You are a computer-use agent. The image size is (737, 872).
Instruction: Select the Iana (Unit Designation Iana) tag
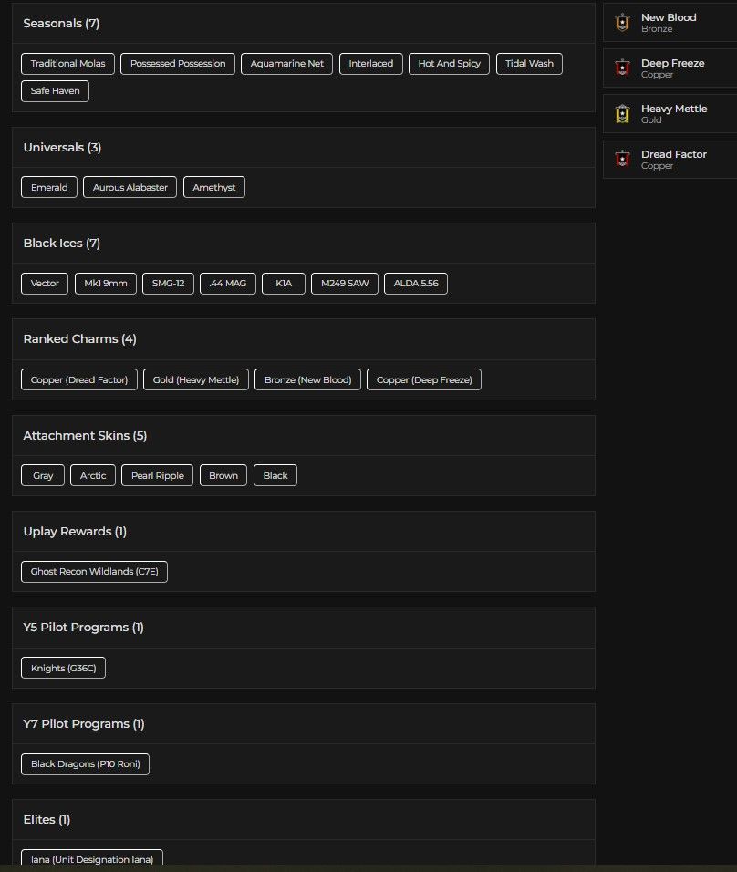pos(92,859)
